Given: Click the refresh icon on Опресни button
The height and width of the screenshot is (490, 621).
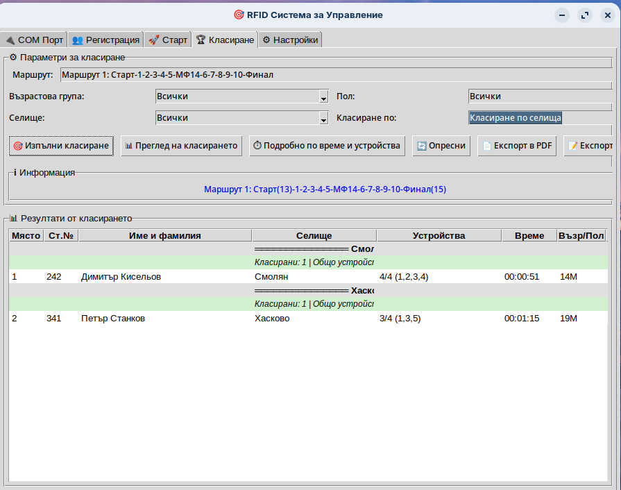Looking at the screenshot, I should (x=421, y=146).
